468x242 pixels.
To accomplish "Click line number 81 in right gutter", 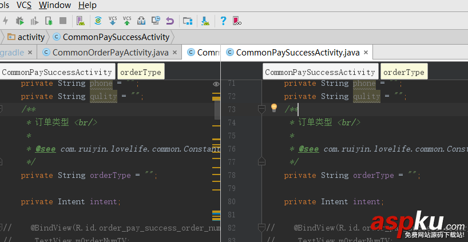I will coord(231,215).
